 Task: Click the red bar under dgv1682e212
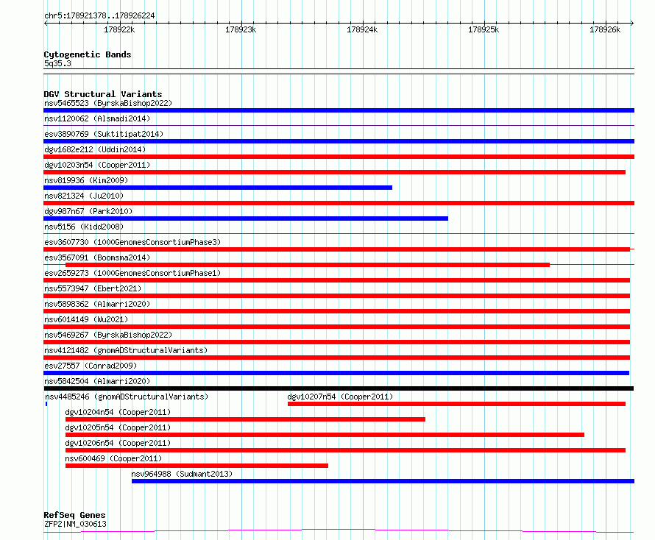pyautogui.click(x=339, y=157)
